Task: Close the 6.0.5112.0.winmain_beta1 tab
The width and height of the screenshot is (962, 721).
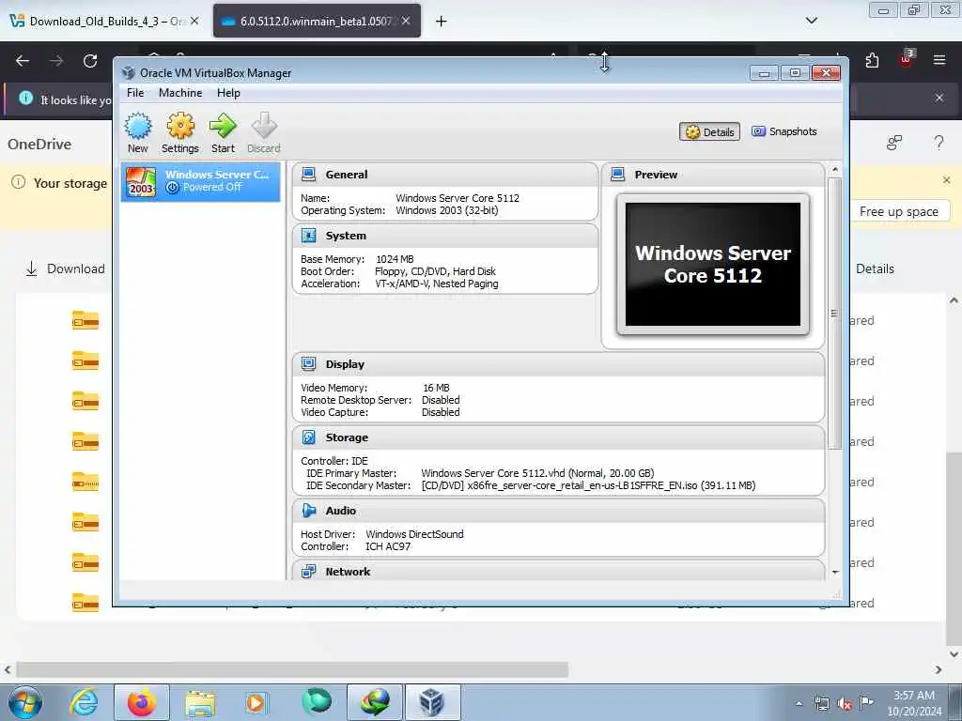Action: point(406,21)
